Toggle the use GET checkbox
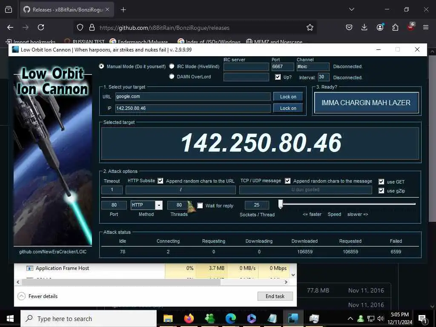436x327 pixels. (381, 181)
